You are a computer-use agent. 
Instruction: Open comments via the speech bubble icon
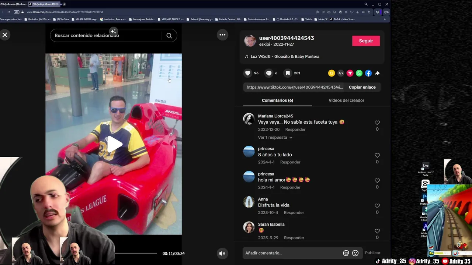(x=269, y=73)
